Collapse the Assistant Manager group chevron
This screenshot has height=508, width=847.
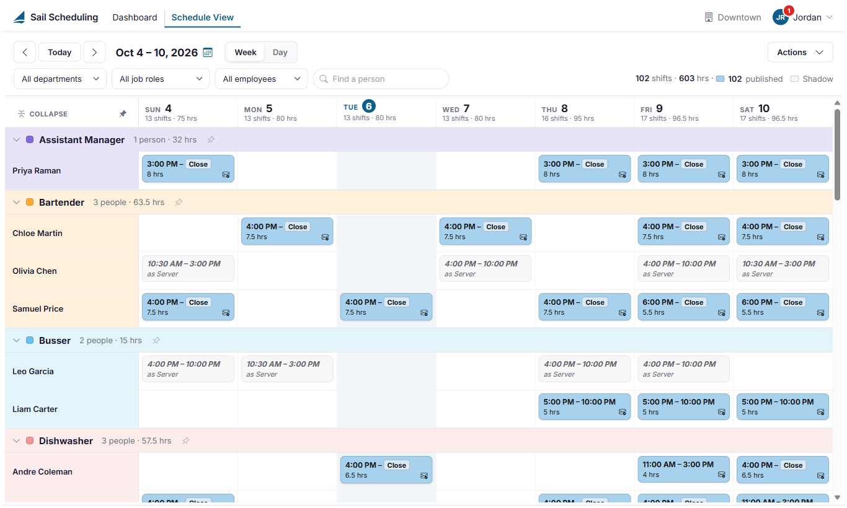point(17,140)
